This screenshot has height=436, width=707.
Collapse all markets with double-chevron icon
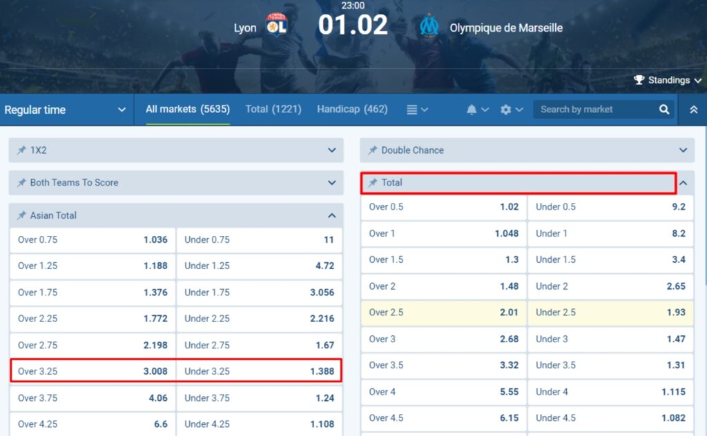point(693,110)
